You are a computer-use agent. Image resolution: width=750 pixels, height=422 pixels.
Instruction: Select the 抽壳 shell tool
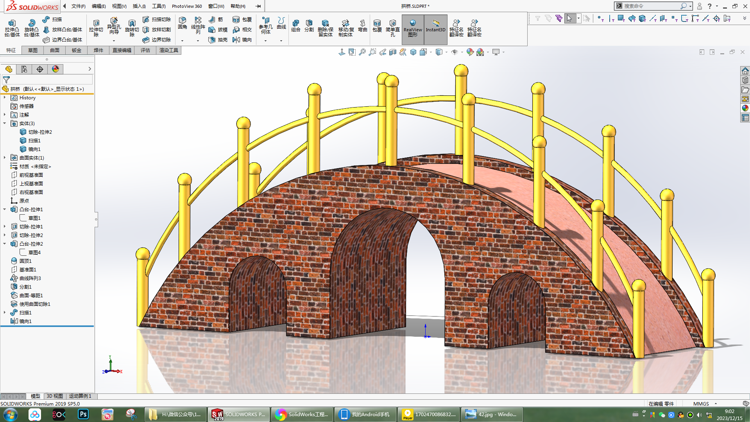[x=218, y=40]
